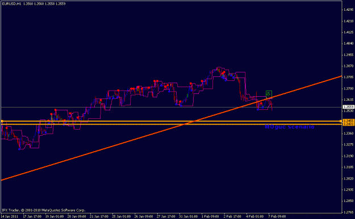Click the '25 Jan 01:00' time axis label

(x=122, y=217)
